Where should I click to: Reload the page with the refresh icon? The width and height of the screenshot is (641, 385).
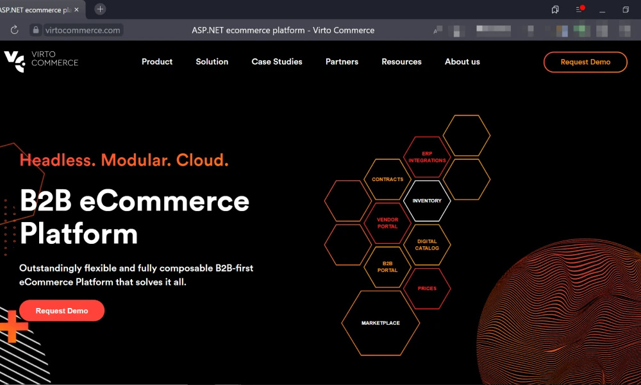(14, 30)
